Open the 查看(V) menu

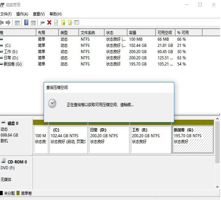pyautogui.click(x=39, y=14)
